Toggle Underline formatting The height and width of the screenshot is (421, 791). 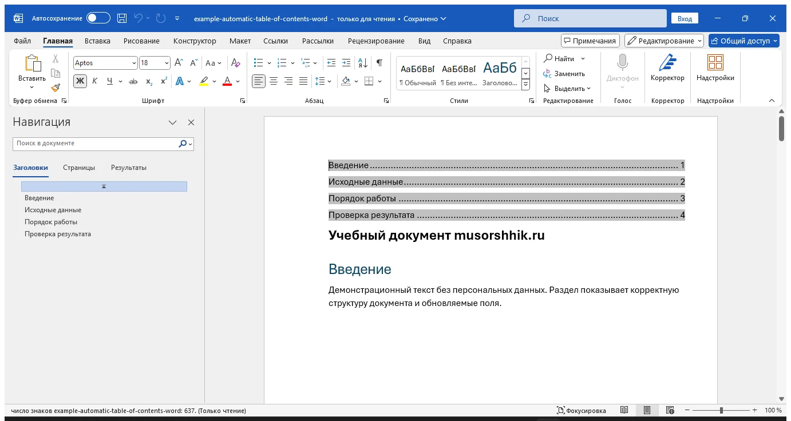(x=110, y=81)
